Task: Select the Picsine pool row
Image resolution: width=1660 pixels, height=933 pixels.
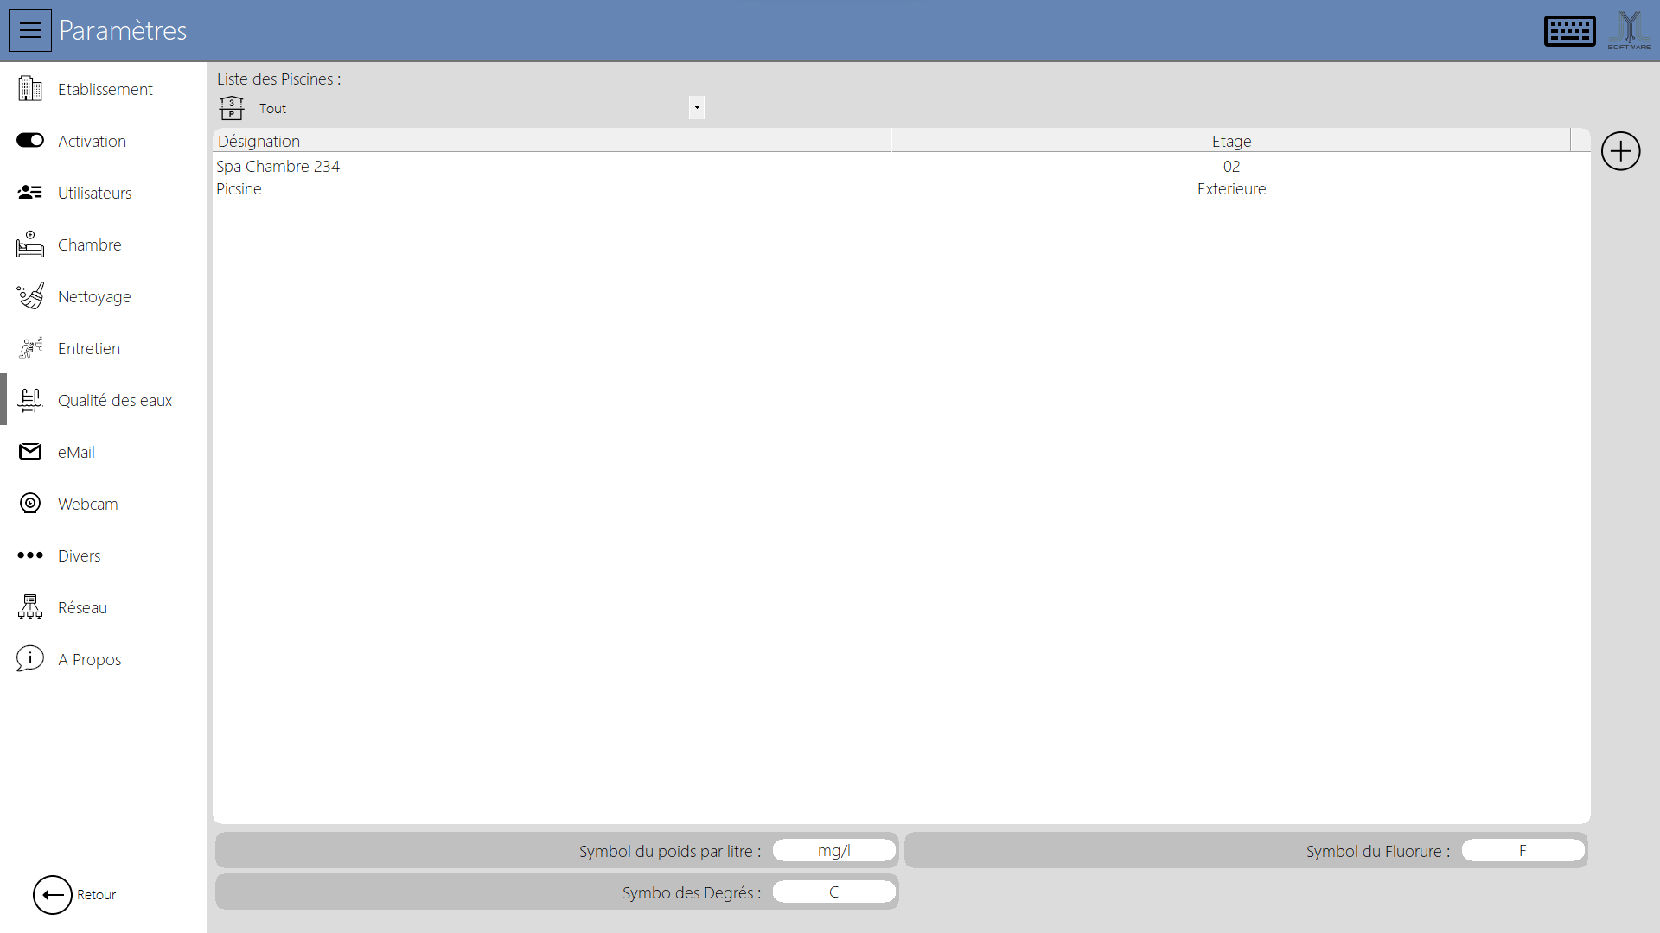Action: tap(239, 188)
